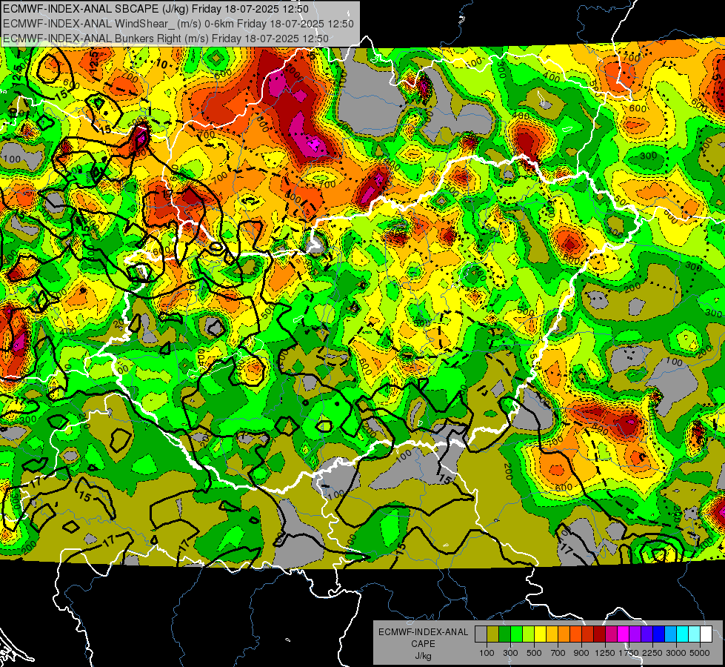
Task: Click the legend value 500
Action: (x=534, y=653)
